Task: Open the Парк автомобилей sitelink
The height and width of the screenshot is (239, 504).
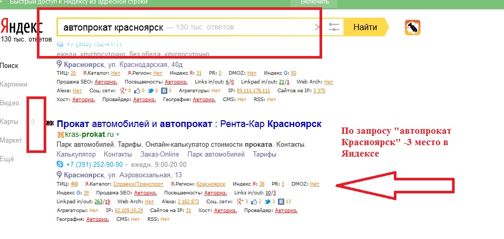Action: 216,154
